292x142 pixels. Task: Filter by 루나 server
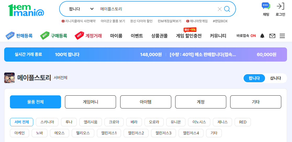[69, 122]
